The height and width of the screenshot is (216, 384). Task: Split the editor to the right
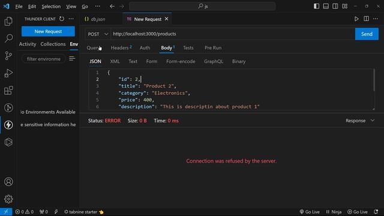coord(366,19)
